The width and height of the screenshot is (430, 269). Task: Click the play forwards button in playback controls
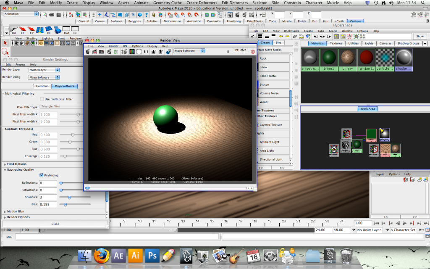(x=404, y=223)
